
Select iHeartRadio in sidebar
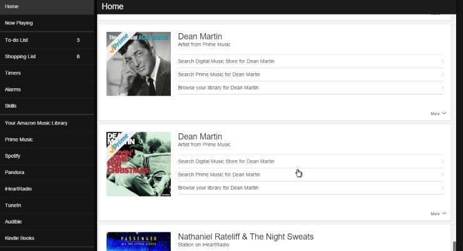47,188
